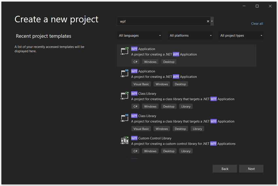Open the All project types dropdown
The width and height of the screenshot is (278, 186).
(x=241, y=36)
